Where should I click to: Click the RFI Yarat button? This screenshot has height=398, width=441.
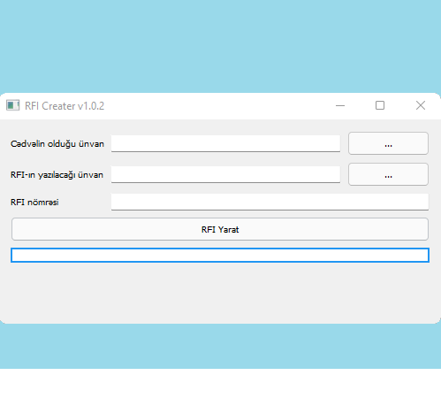point(220,229)
